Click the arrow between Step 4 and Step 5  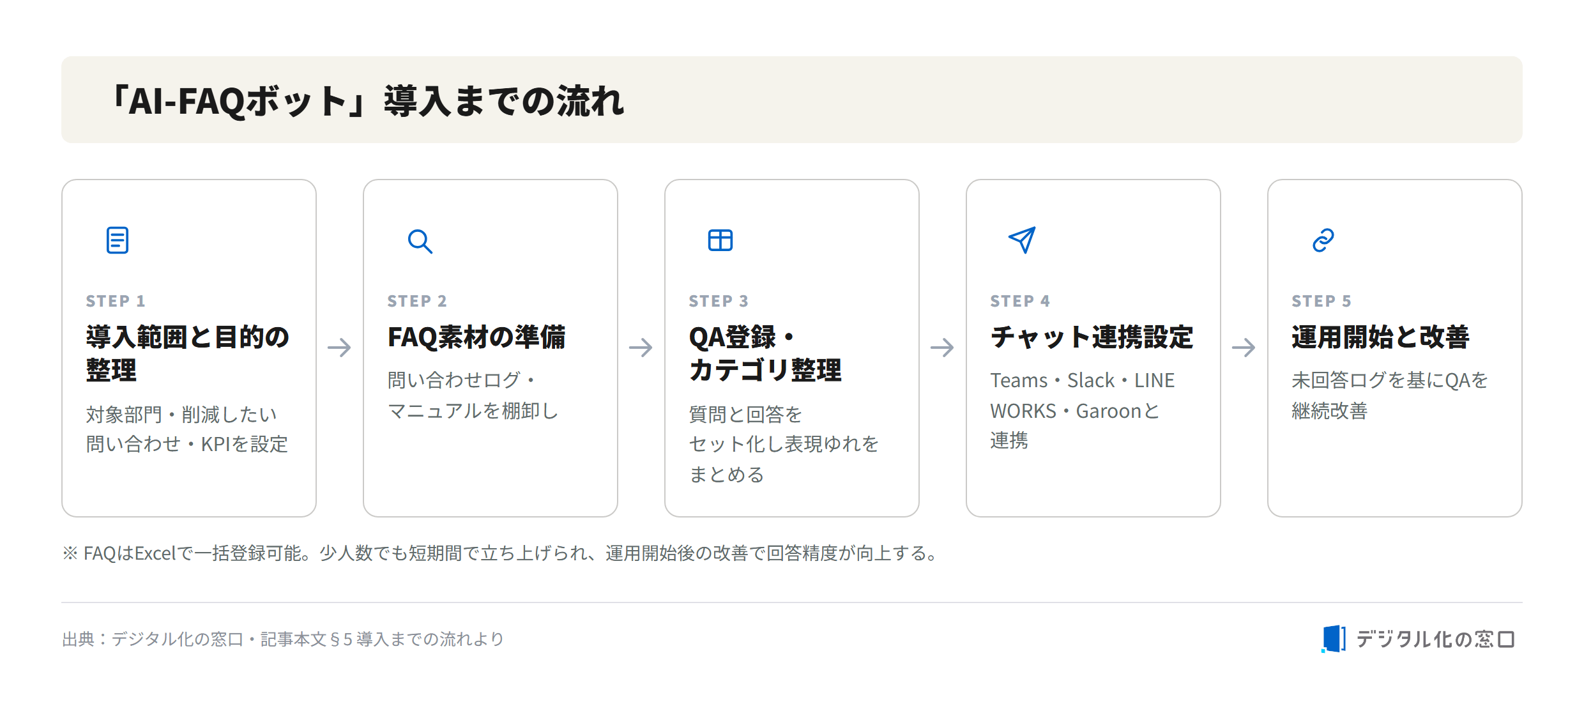(1244, 348)
